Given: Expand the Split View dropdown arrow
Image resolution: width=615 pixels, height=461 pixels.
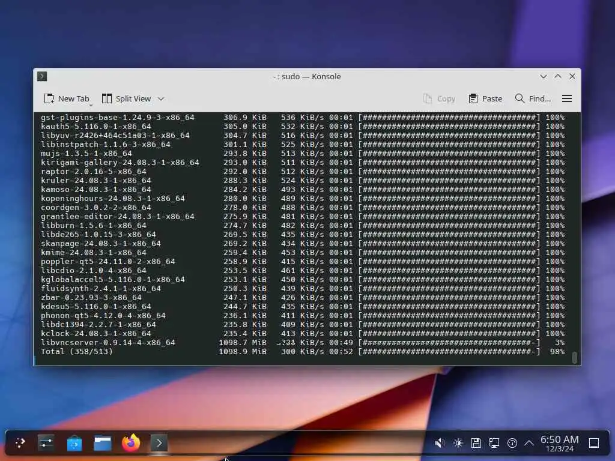Looking at the screenshot, I should [x=161, y=99].
